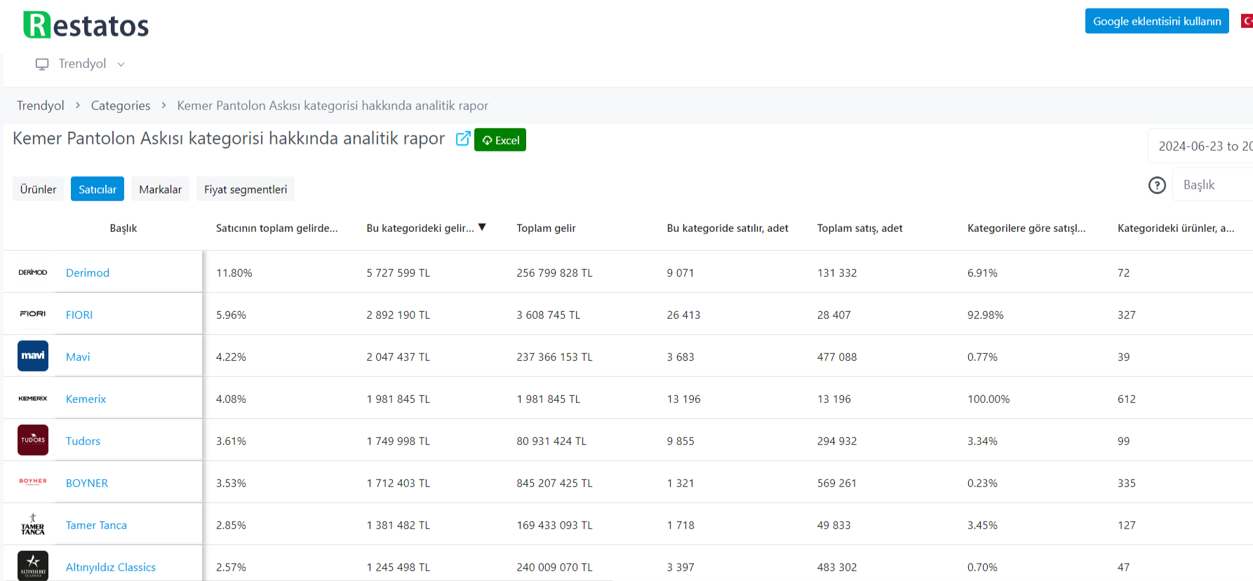
Task: Open Trendyol breadcrumb link
Action: pos(40,105)
